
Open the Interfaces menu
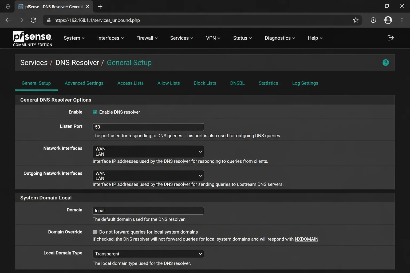click(111, 38)
